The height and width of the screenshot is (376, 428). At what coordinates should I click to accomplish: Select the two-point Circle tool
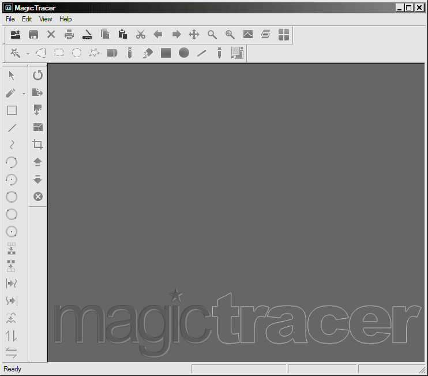(x=12, y=214)
